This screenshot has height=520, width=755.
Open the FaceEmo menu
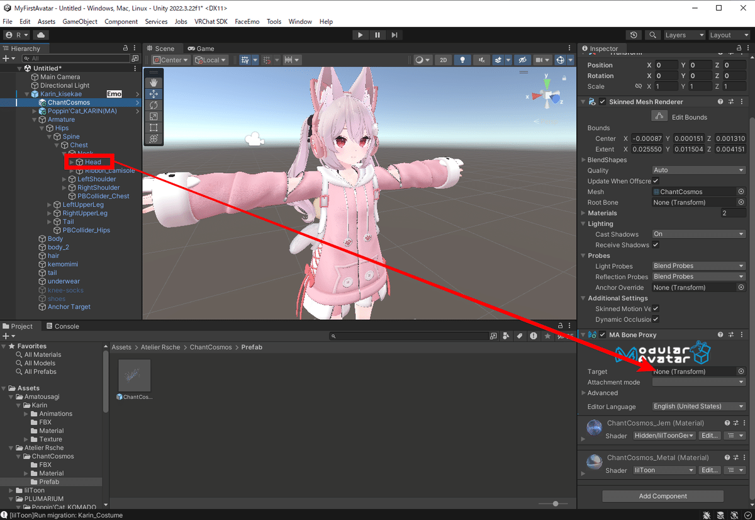pos(247,21)
